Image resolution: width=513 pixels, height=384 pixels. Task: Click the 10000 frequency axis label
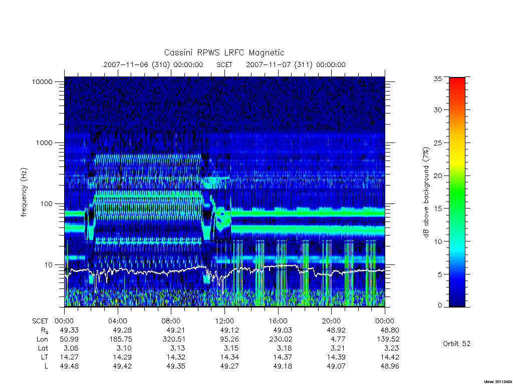42,81
